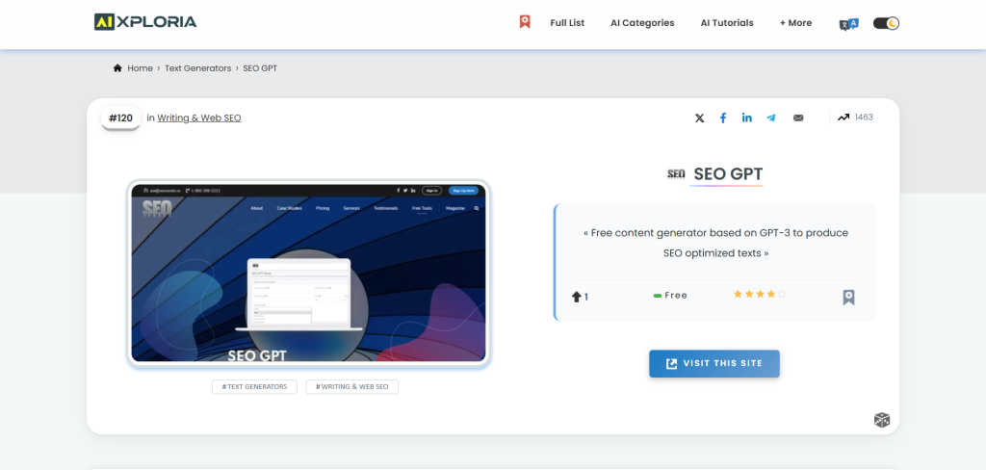986x470 pixels.
Task: Open the language translation icon
Action: tap(848, 24)
